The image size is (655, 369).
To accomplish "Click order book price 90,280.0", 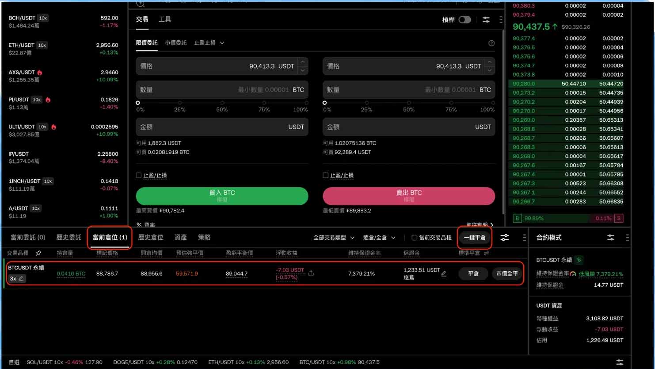I will pyautogui.click(x=524, y=84).
